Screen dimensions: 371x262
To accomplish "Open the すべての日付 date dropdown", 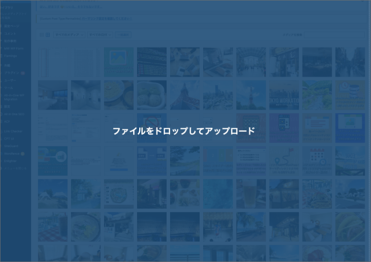I will (x=100, y=35).
